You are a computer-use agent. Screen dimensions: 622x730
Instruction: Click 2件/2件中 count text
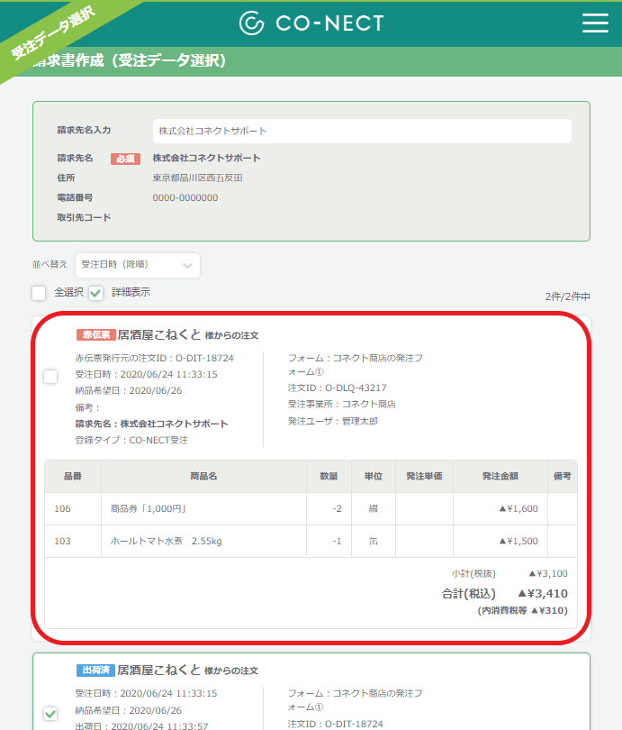[568, 297]
